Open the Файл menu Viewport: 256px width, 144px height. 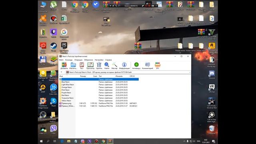(x=61, y=60)
